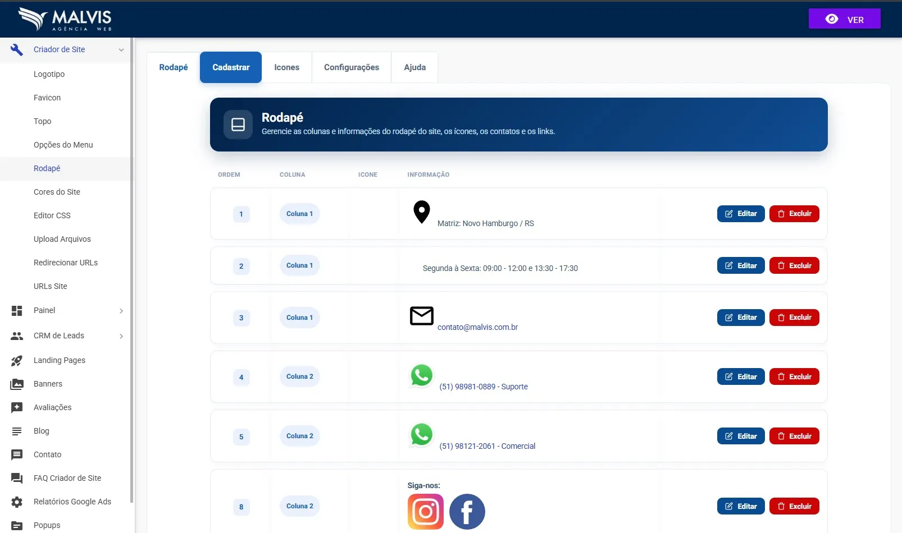The height and width of the screenshot is (533, 902).
Task: Click the WhatsApp icon for Comercial number
Action: click(x=422, y=435)
